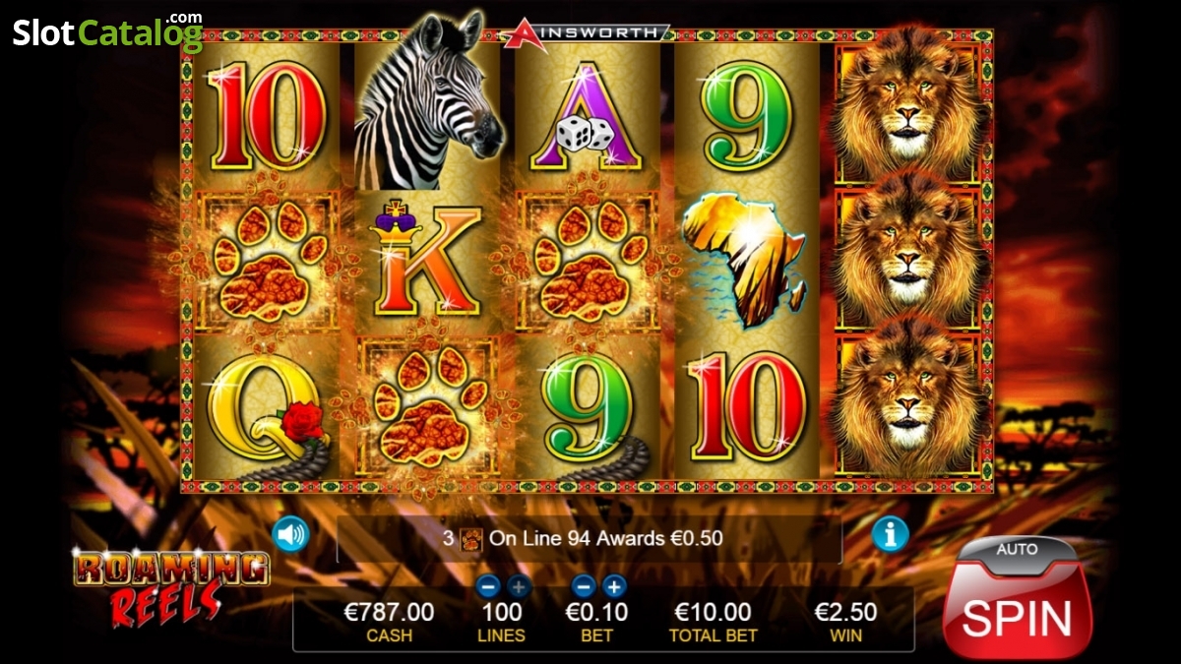Enable AUTO spin mode
1181x664 pixels.
(1018, 549)
